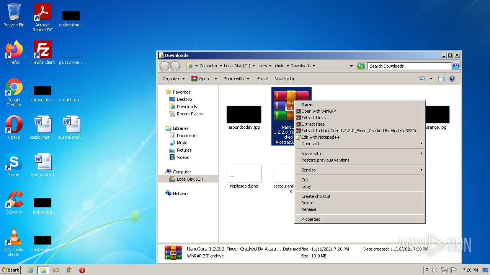Open Opera desktop shortcut
Viewport: 490px width, 275px height.
click(14, 128)
